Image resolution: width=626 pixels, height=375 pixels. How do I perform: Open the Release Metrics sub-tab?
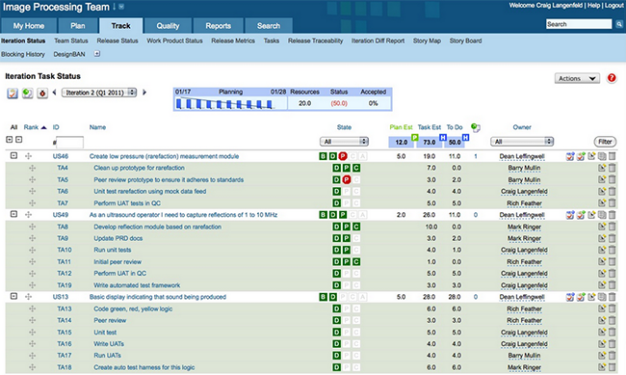[x=233, y=40]
